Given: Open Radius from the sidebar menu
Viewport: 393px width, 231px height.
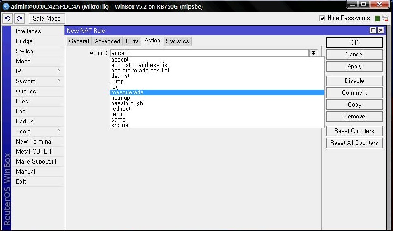Looking at the screenshot, I should (38, 121).
